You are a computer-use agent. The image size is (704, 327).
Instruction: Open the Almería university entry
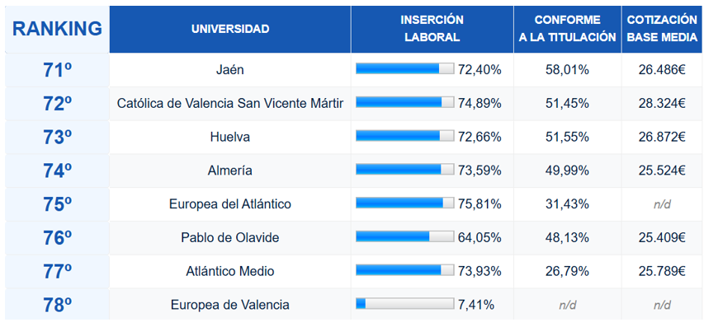tap(230, 171)
